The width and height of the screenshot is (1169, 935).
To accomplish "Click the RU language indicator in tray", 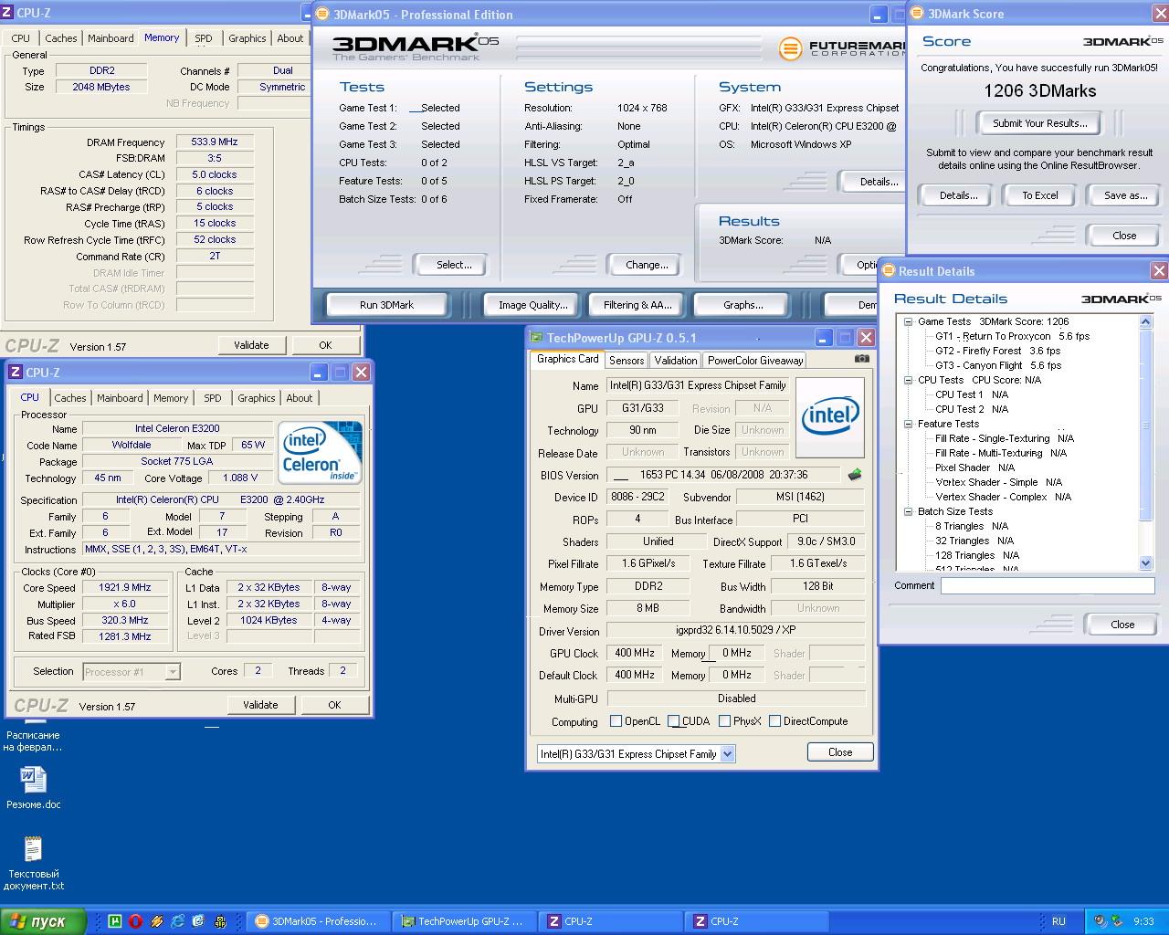I will 1058,921.
